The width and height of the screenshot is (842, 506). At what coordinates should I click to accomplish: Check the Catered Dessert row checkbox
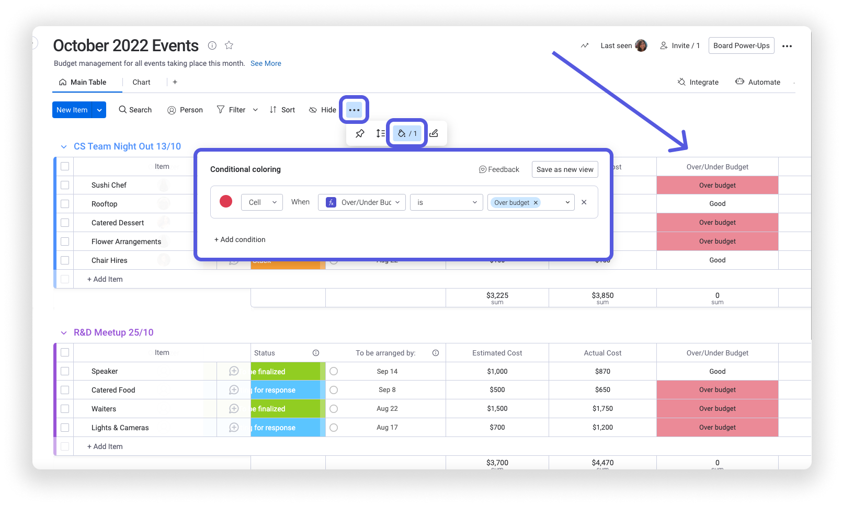point(65,223)
